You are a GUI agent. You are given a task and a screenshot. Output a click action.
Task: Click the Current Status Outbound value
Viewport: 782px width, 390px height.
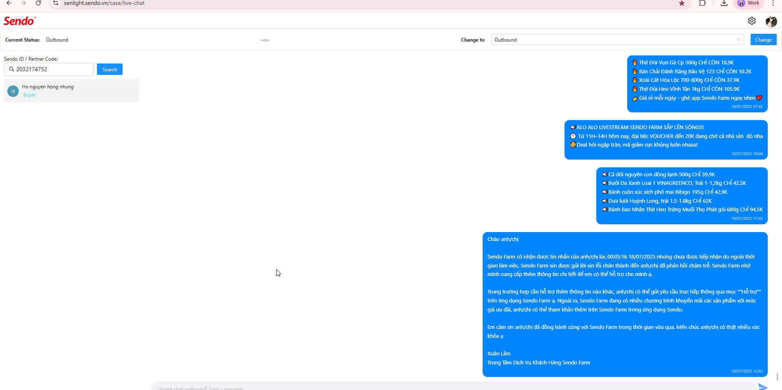pos(57,40)
